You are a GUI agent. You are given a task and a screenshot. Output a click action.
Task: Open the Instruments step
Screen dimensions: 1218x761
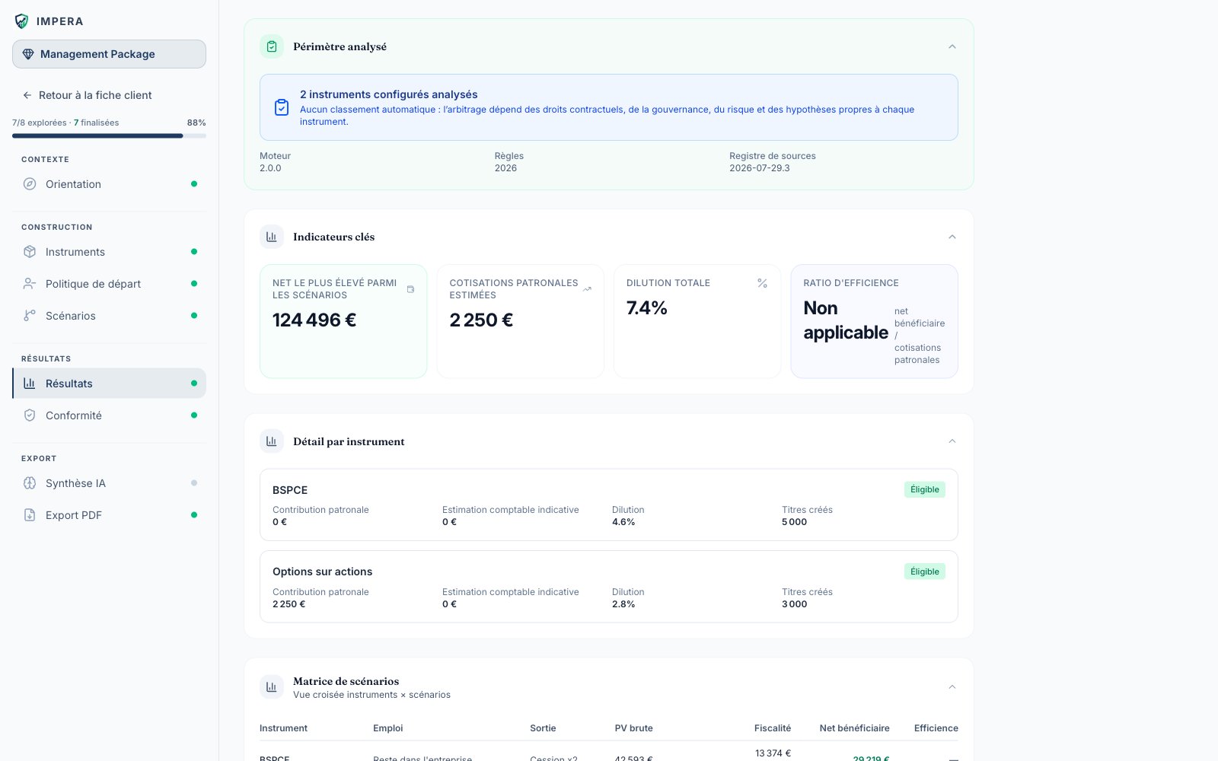pos(109,252)
